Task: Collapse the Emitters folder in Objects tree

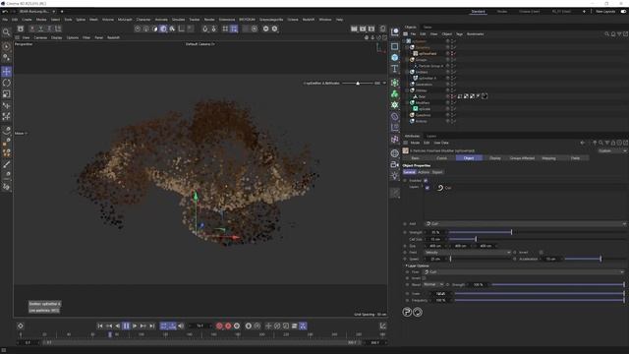Action: pyautogui.click(x=408, y=72)
